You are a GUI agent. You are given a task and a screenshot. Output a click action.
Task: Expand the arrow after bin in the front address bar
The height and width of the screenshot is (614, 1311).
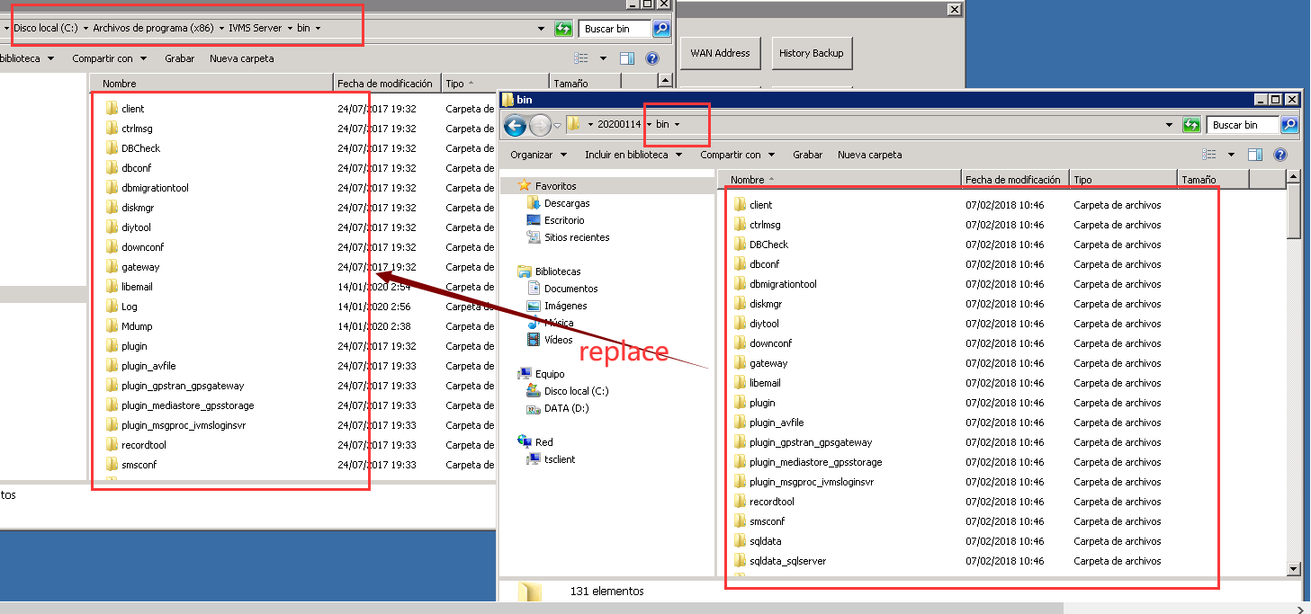click(x=677, y=125)
